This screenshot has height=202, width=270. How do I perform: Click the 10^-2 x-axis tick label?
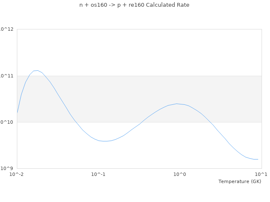pyautogui.click(x=17, y=174)
